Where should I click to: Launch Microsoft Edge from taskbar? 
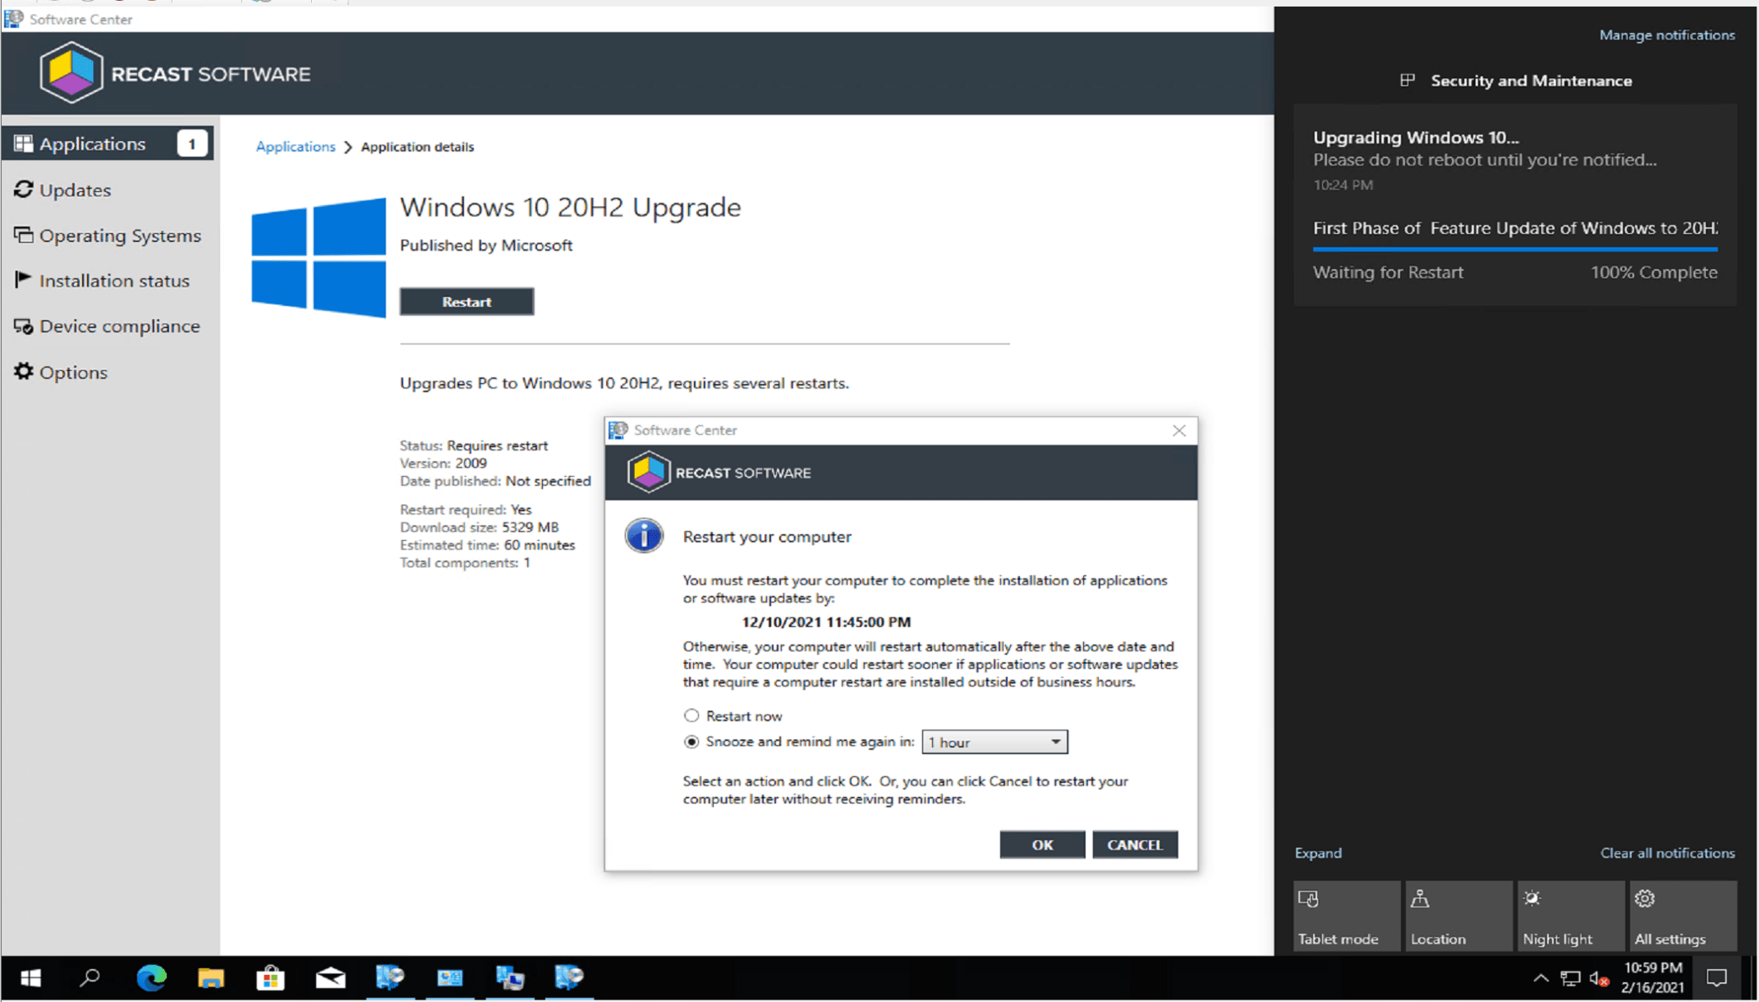click(151, 977)
